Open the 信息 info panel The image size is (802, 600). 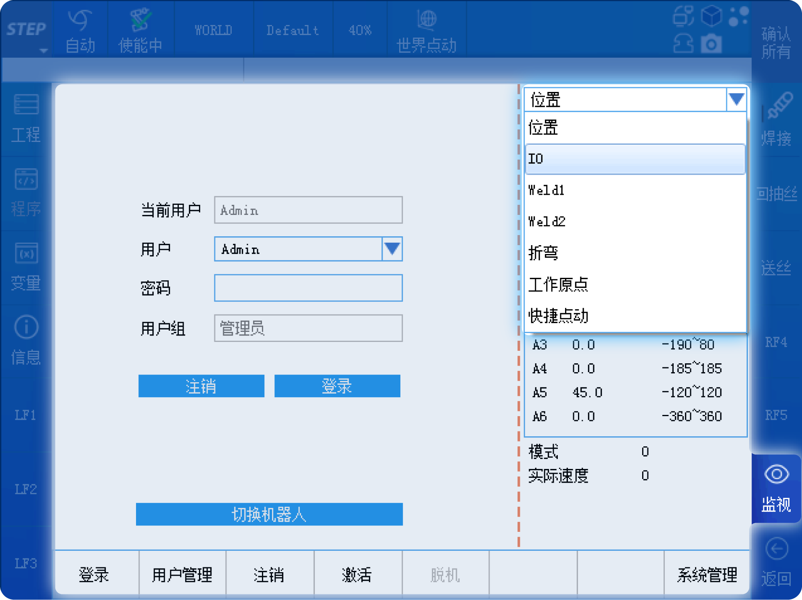(26, 341)
